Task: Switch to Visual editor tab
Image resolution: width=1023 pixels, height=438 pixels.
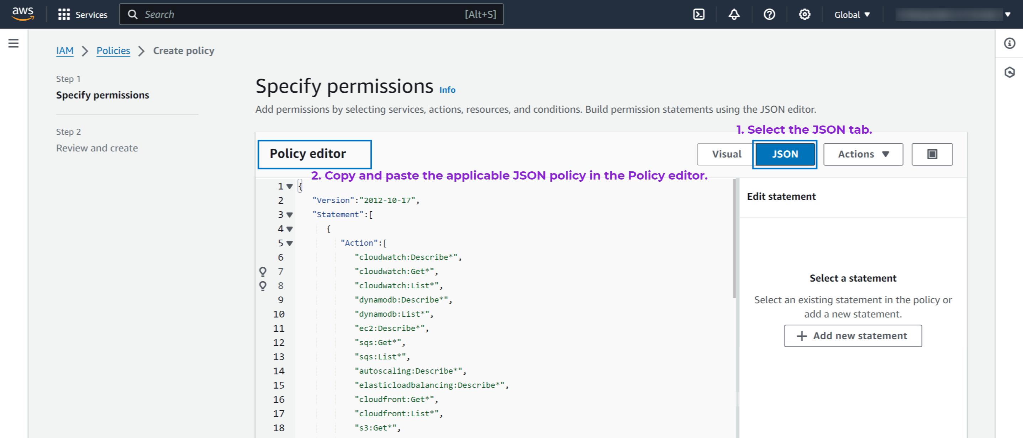Action: pos(726,154)
